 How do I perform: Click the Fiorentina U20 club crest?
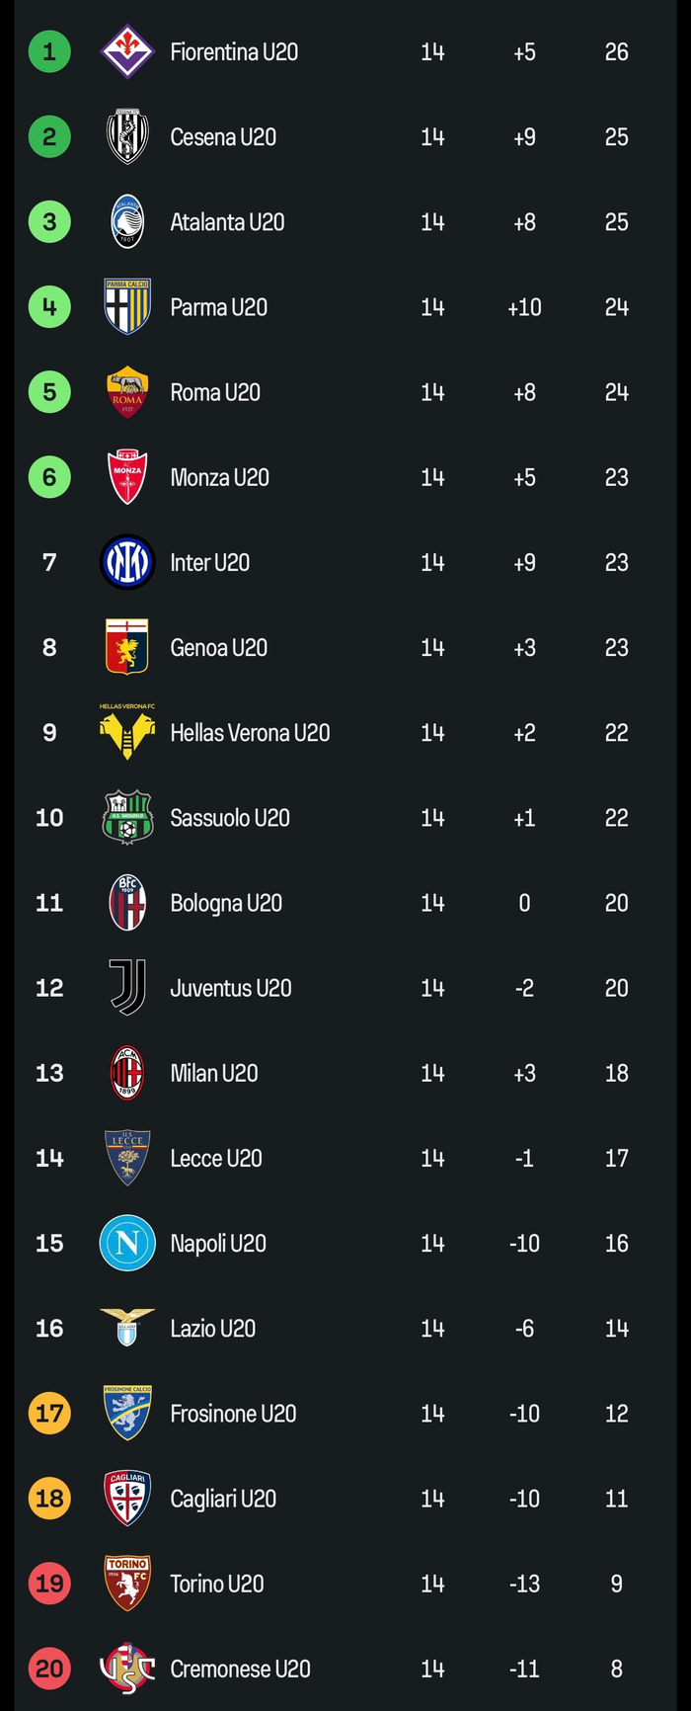(127, 51)
